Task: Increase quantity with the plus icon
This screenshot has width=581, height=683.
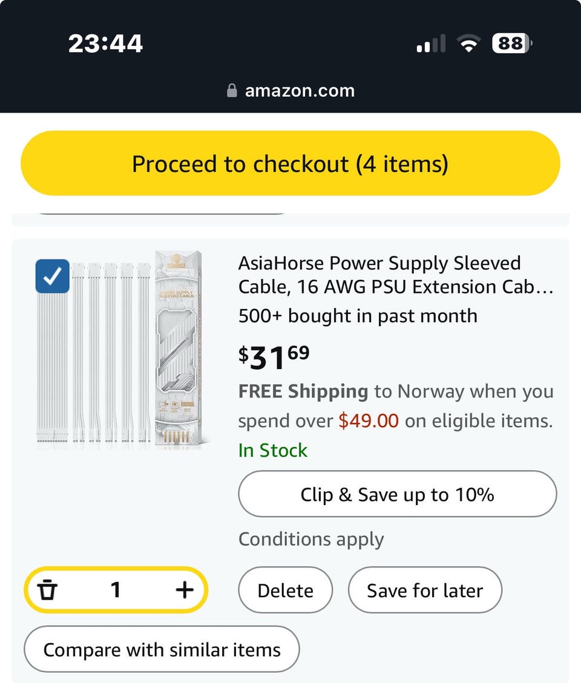Action: [x=184, y=590]
